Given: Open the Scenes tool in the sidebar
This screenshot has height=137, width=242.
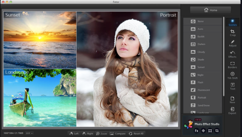Looking at the screenshot, I should [x=233, y=23].
